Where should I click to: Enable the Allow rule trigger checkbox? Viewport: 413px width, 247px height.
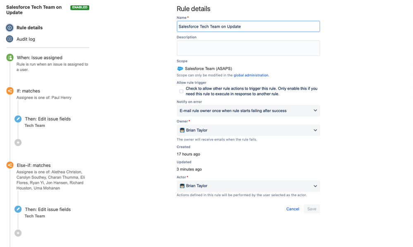[x=181, y=91]
